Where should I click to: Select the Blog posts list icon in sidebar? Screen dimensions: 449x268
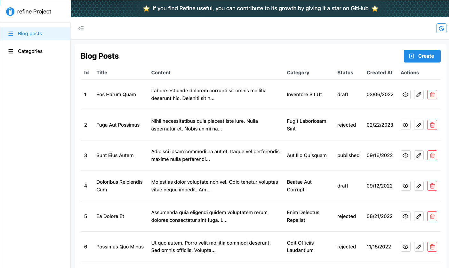click(x=10, y=33)
